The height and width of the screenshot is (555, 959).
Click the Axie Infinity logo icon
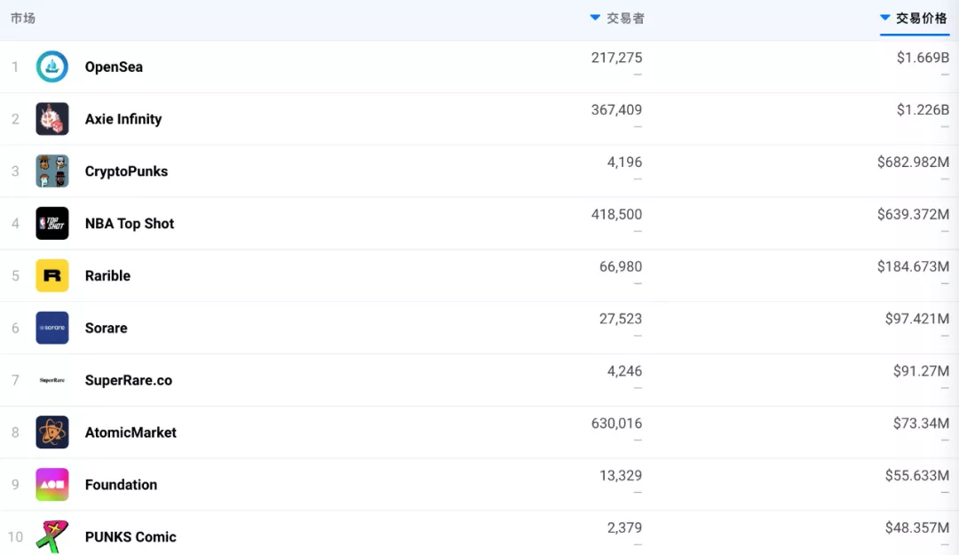[52, 119]
